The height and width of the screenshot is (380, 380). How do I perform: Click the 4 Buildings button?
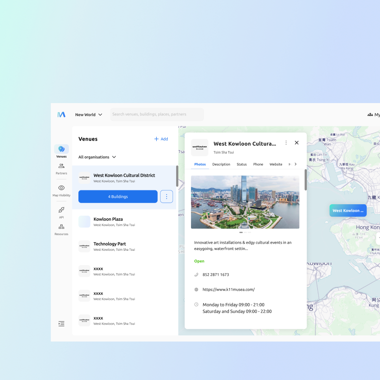pos(118,197)
